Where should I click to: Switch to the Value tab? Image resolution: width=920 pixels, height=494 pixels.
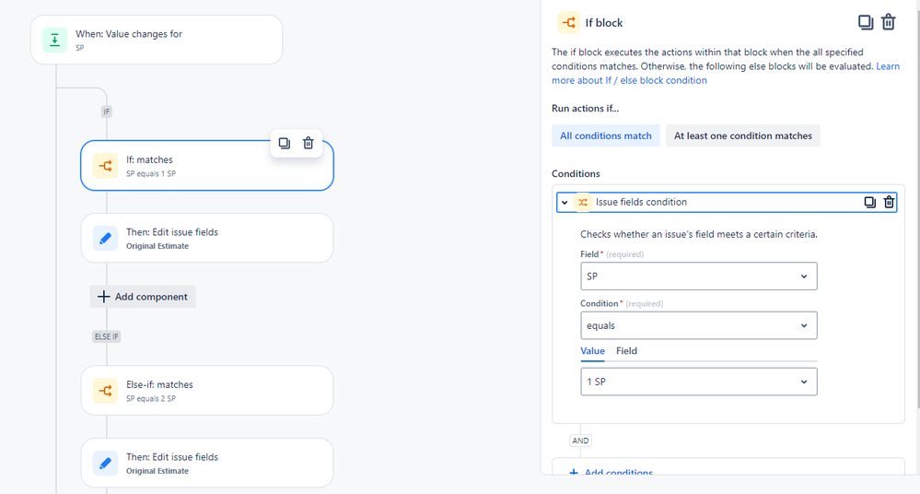(592, 351)
